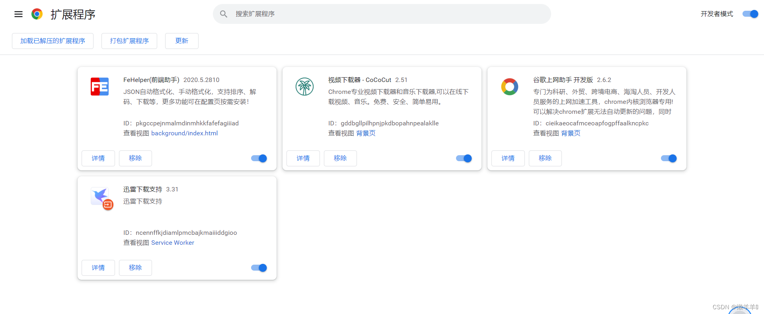Click 打包扩展程序 button
This screenshot has height=314, width=764.
129,41
